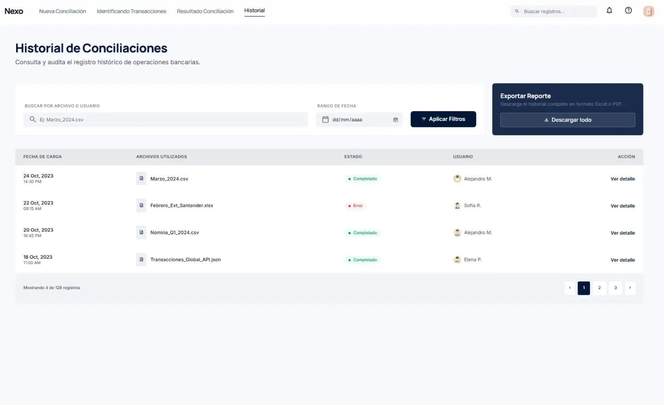Click Sofía R. avatar icon
Screen dimensions: 664x405
pos(457,206)
